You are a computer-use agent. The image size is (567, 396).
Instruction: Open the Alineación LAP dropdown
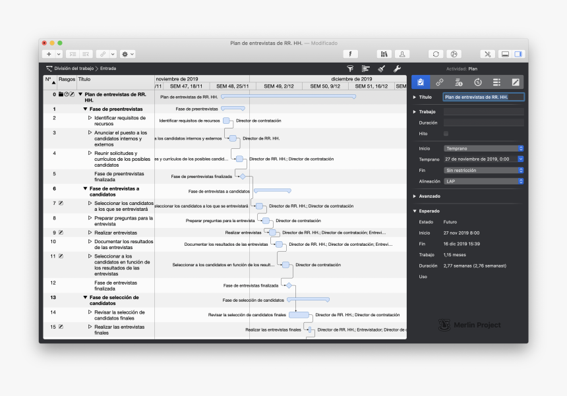tap(483, 181)
